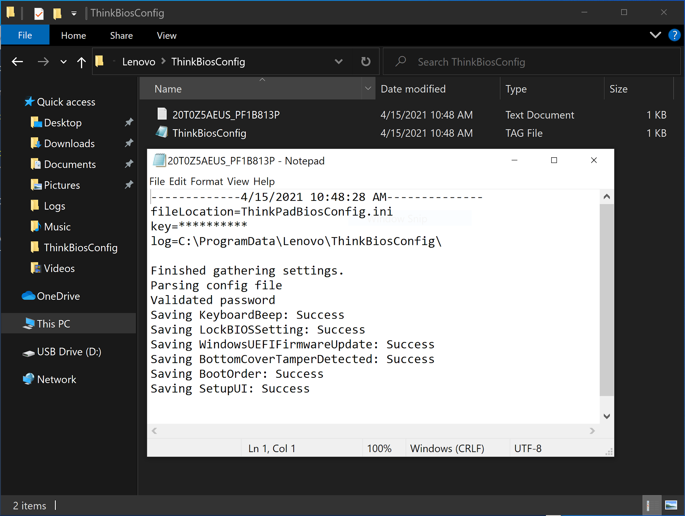
Task: Open ThinkBiosConfig TAG file
Action: pyautogui.click(x=209, y=133)
